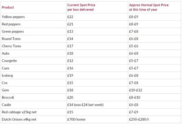Screen dimensions: 182x124
Task: Select the Cos product cell
Action: click(5, 82)
